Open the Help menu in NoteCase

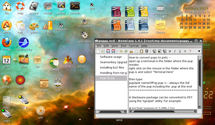coord(144,46)
